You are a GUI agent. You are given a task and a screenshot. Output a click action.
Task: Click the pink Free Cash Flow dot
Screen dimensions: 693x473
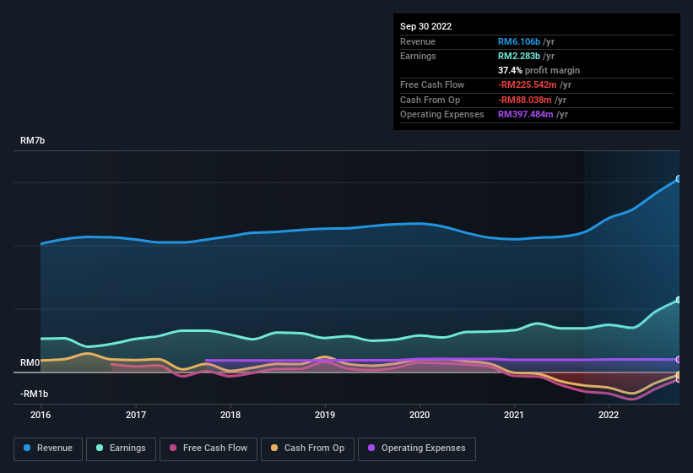click(x=173, y=449)
